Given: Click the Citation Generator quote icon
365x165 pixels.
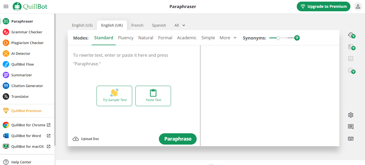Looking at the screenshot, I should (x=6, y=86).
